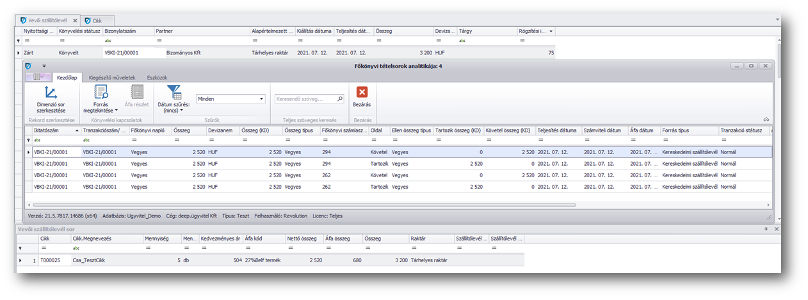Click the Forrás megtekintése document icon

click(100, 92)
